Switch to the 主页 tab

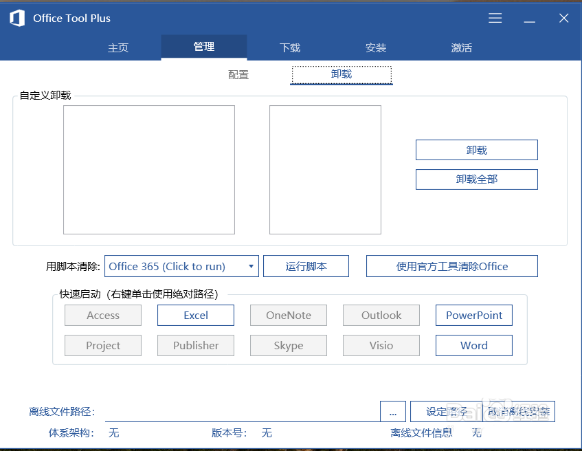tap(118, 47)
